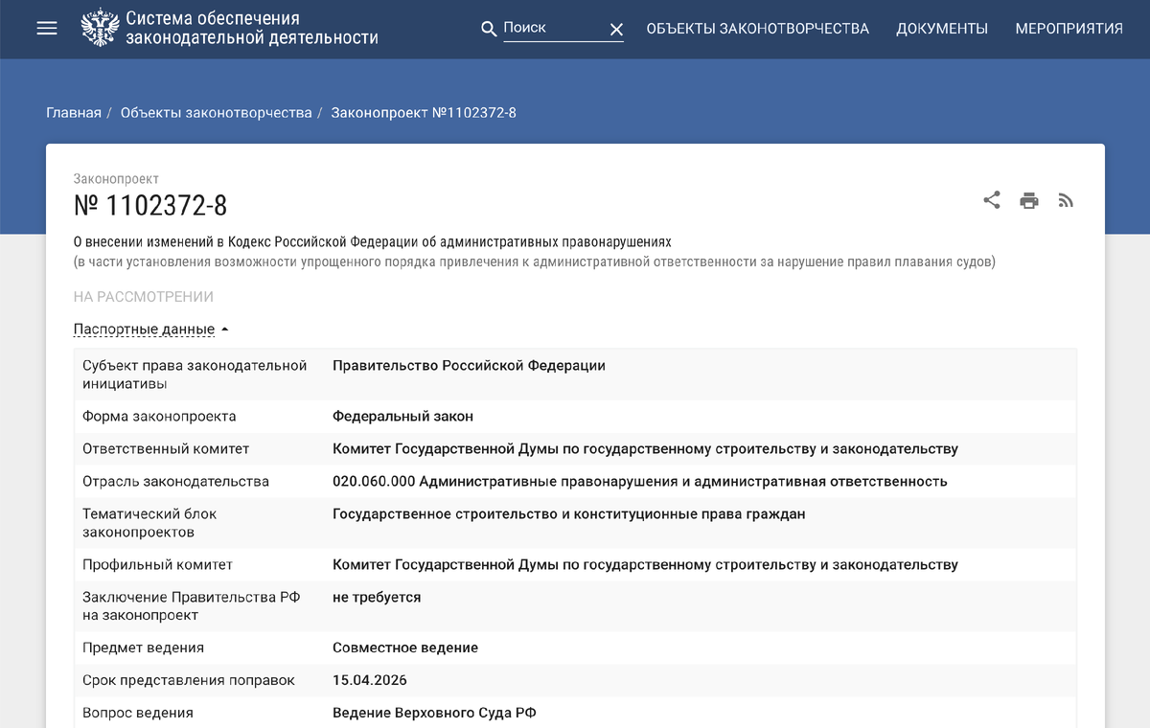Click the 020.060.000 Административные правонарушения value
This screenshot has width=1150, height=728.
pyautogui.click(x=640, y=482)
